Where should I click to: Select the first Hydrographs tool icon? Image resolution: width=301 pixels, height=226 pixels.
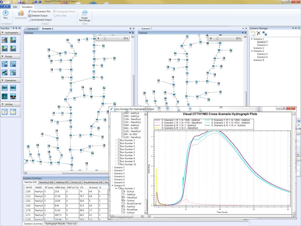point(5,40)
